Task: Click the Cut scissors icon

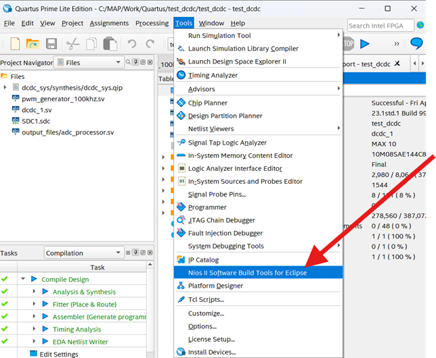Action: [73, 44]
